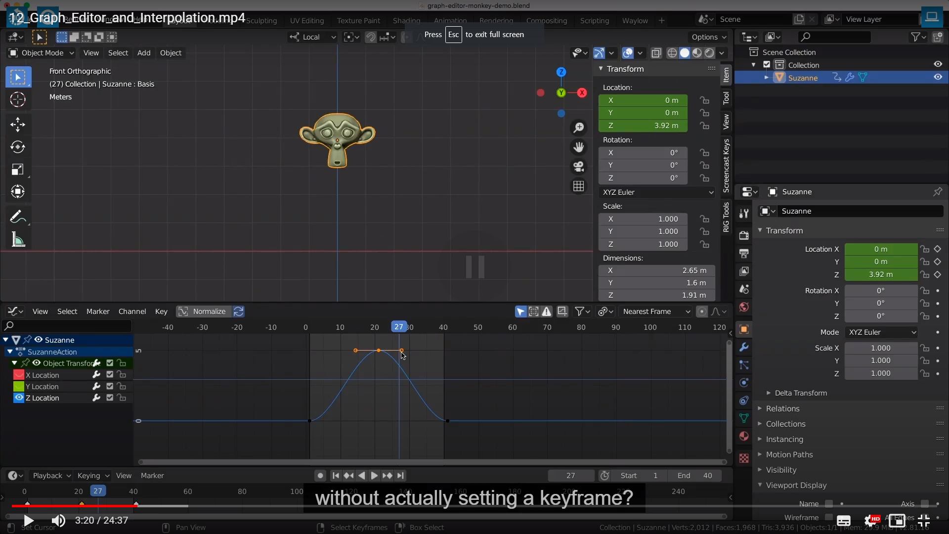
Task: Open Modifier properties wrench tab
Action: point(744,347)
